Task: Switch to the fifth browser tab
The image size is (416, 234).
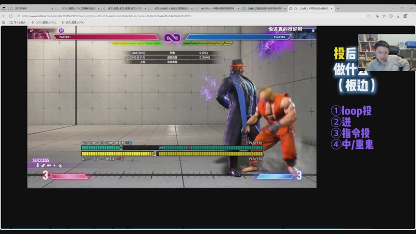Action: point(218,8)
